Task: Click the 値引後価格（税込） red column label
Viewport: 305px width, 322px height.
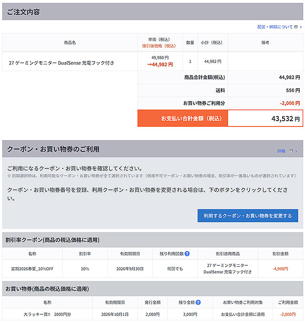Action: point(159,46)
